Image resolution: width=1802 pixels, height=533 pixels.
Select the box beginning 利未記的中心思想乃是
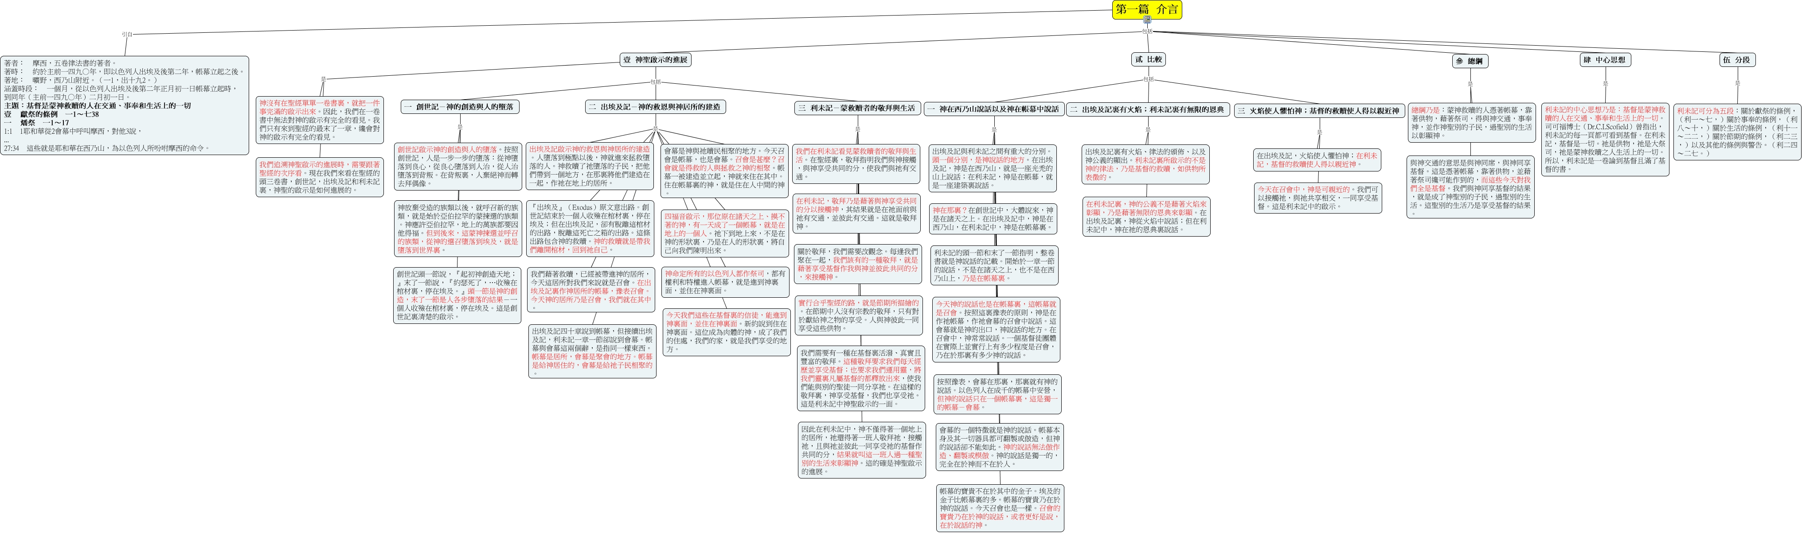pos(1605,139)
